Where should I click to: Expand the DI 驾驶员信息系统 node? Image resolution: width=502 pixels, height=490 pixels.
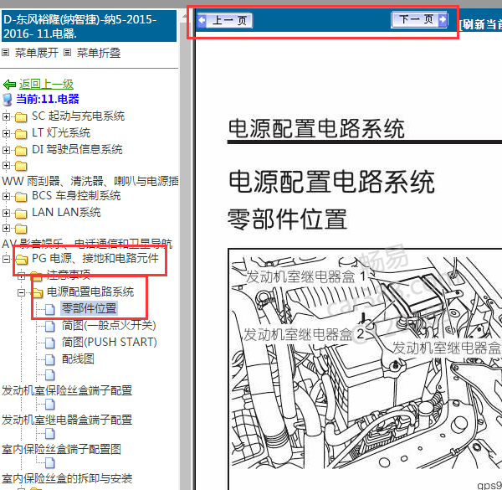[6, 150]
